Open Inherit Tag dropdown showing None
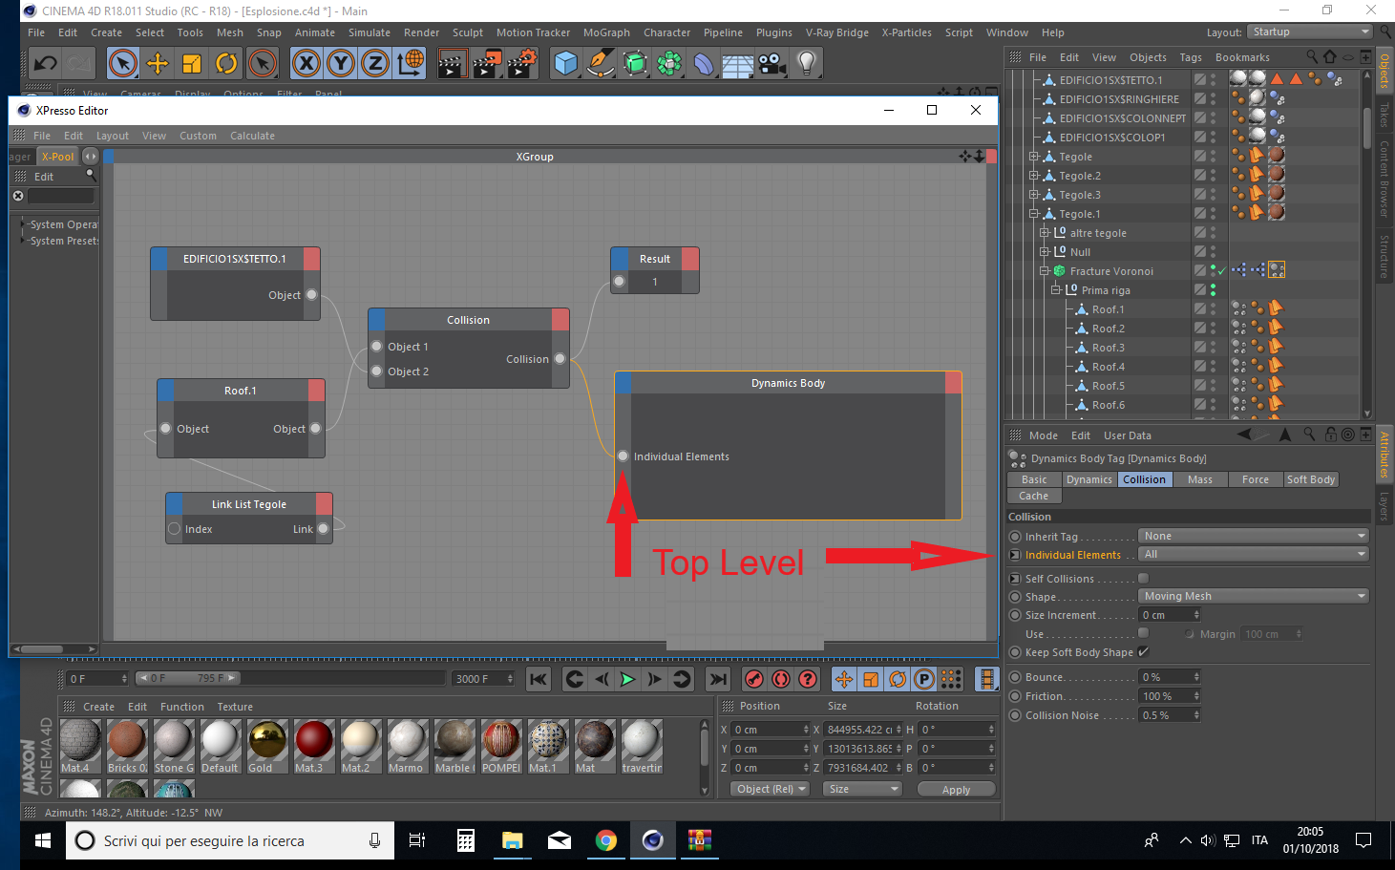Image resolution: width=1395 pixels, height=870 pixels. pos(1254,536)
